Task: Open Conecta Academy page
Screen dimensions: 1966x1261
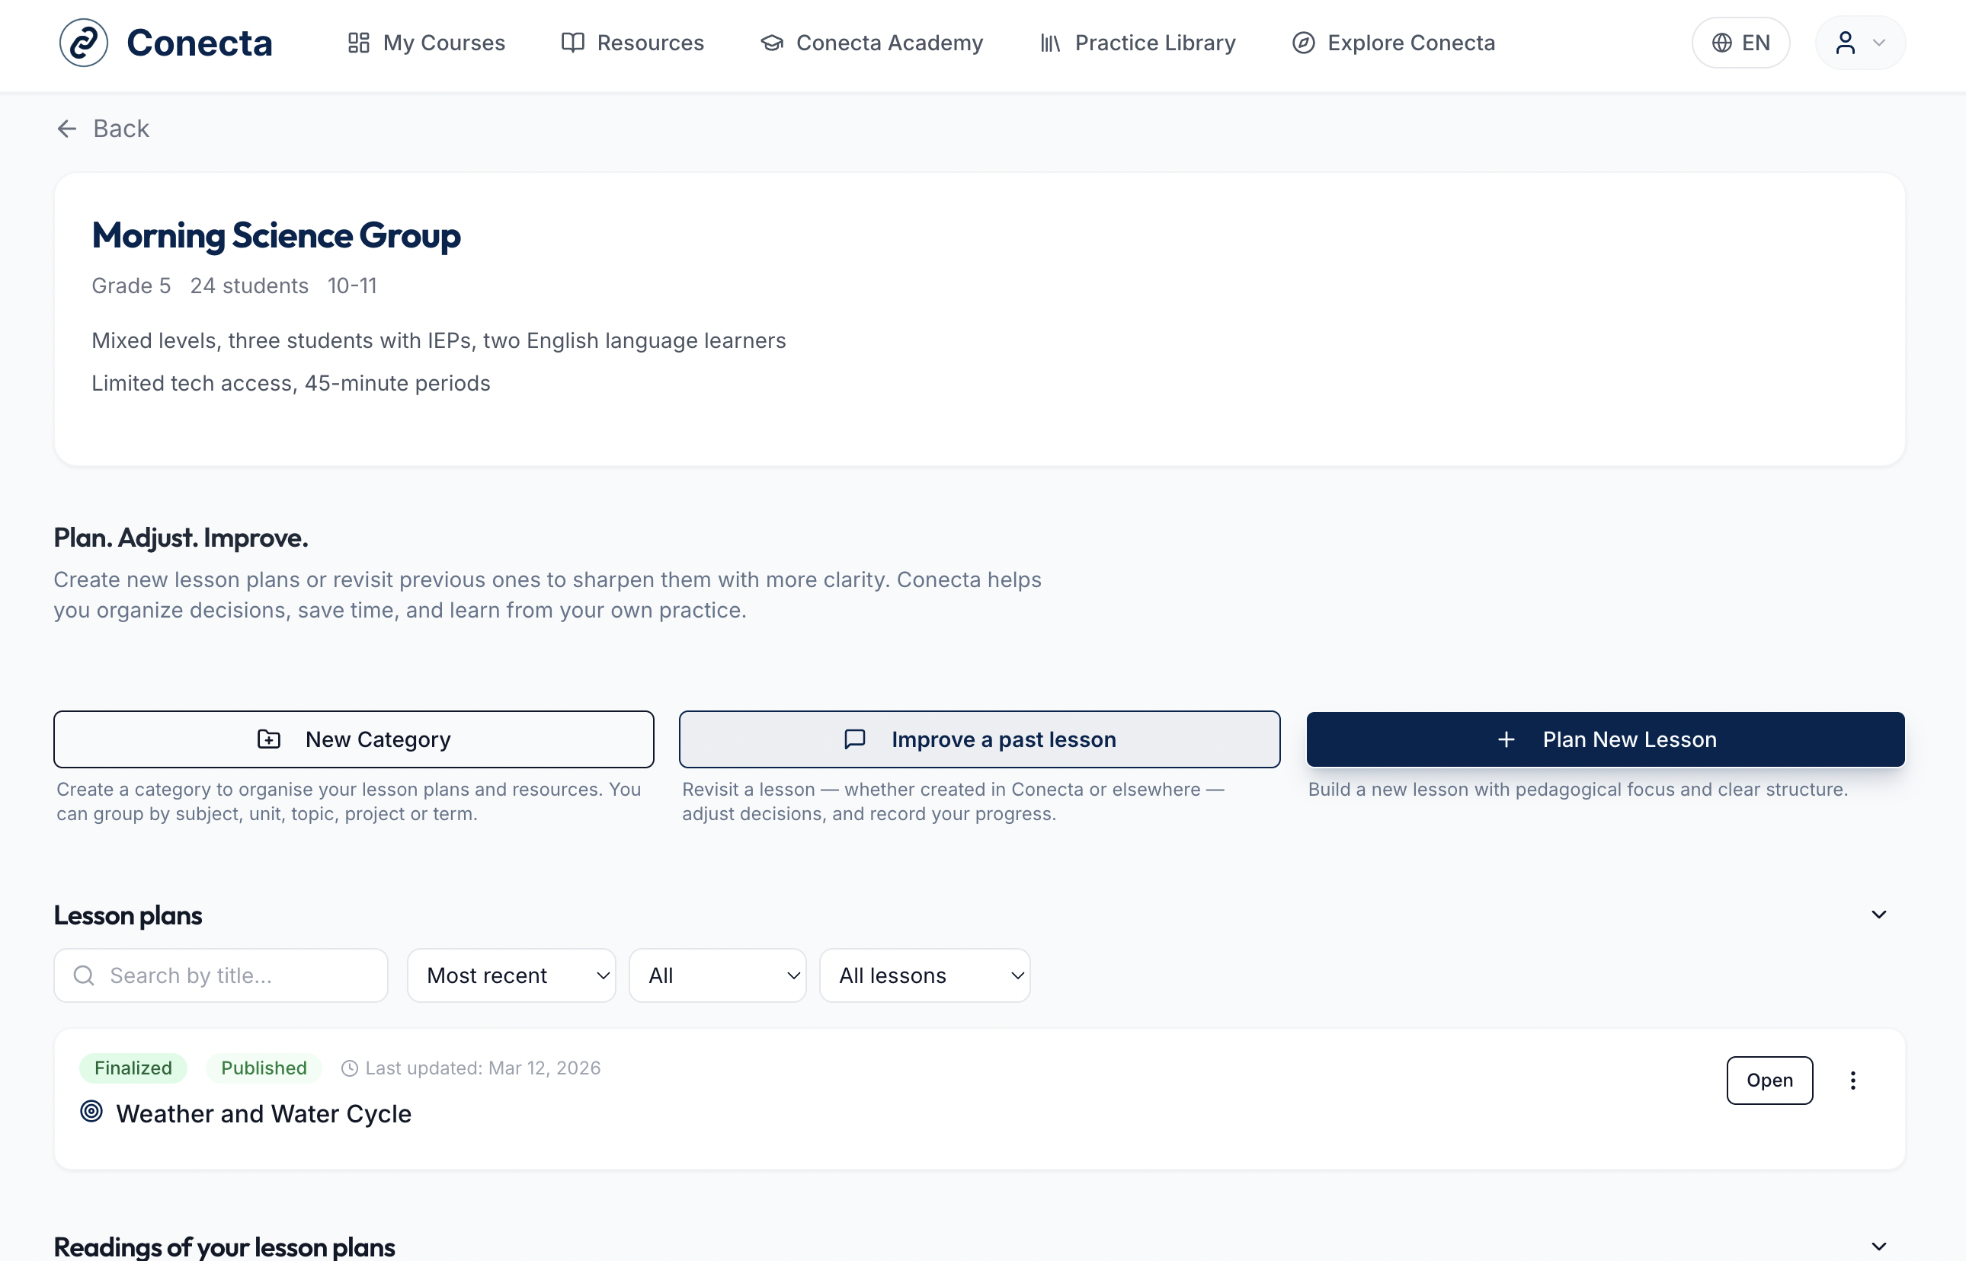Action: pos(872,43)
